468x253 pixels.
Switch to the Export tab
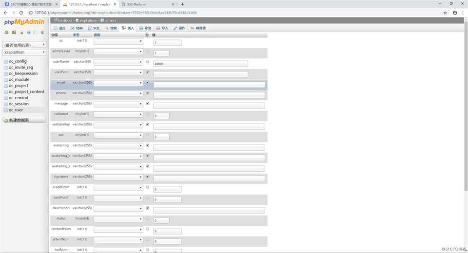tap(145, 28)
